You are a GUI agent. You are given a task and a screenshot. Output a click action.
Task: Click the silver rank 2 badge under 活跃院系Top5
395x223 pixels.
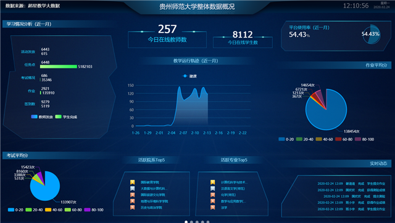tap(133, 189)
